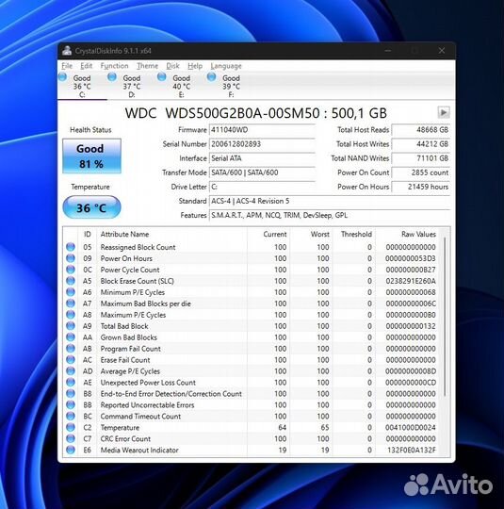Click the next disk arrow button
Viewport: 504px width, 509px height.
(x=444, y=112)
